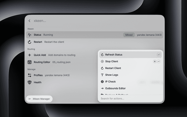Click the Add domains to routing subtitle
This screenshot has width=187, height=117.
pos(62,55)
